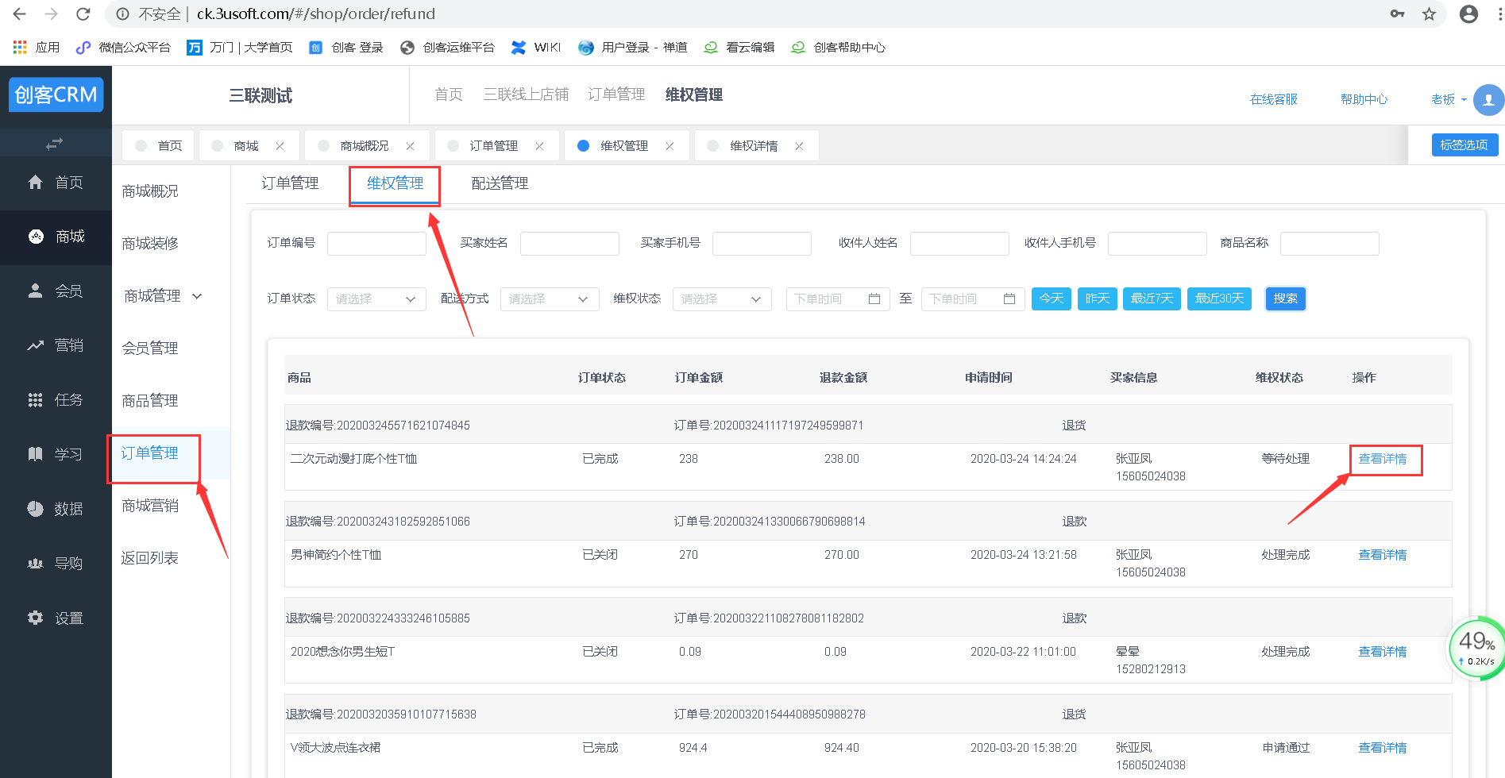The width and height of the screenshot is (1505, 778).
Task: Bookmark this page with the star icon
Action: pos(1429,14)
